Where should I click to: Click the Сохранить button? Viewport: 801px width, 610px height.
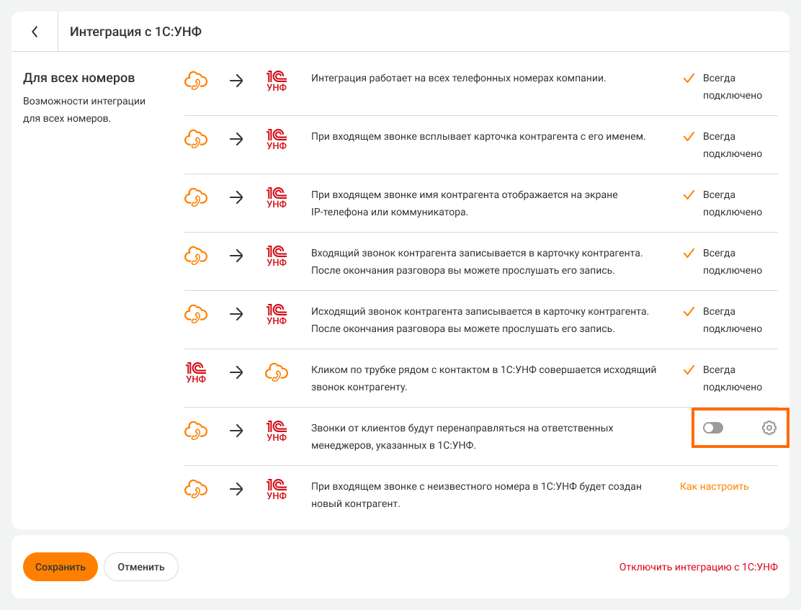tap(60, 567)
